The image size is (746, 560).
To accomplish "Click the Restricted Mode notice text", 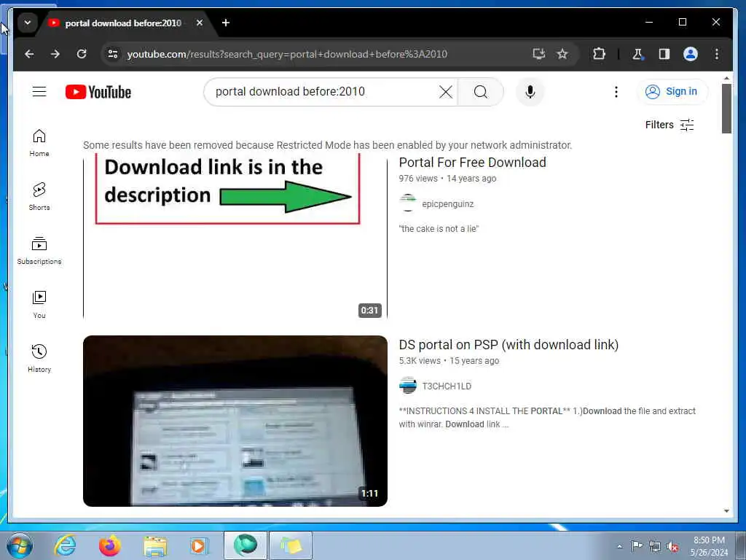I will pyautogui.click(x=327, y=145).
